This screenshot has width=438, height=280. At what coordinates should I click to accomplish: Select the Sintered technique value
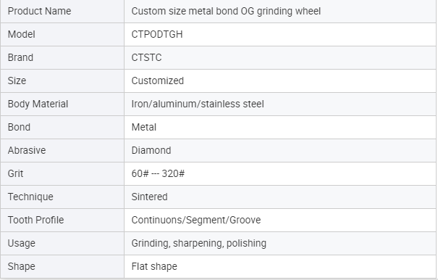coord(149,197)
